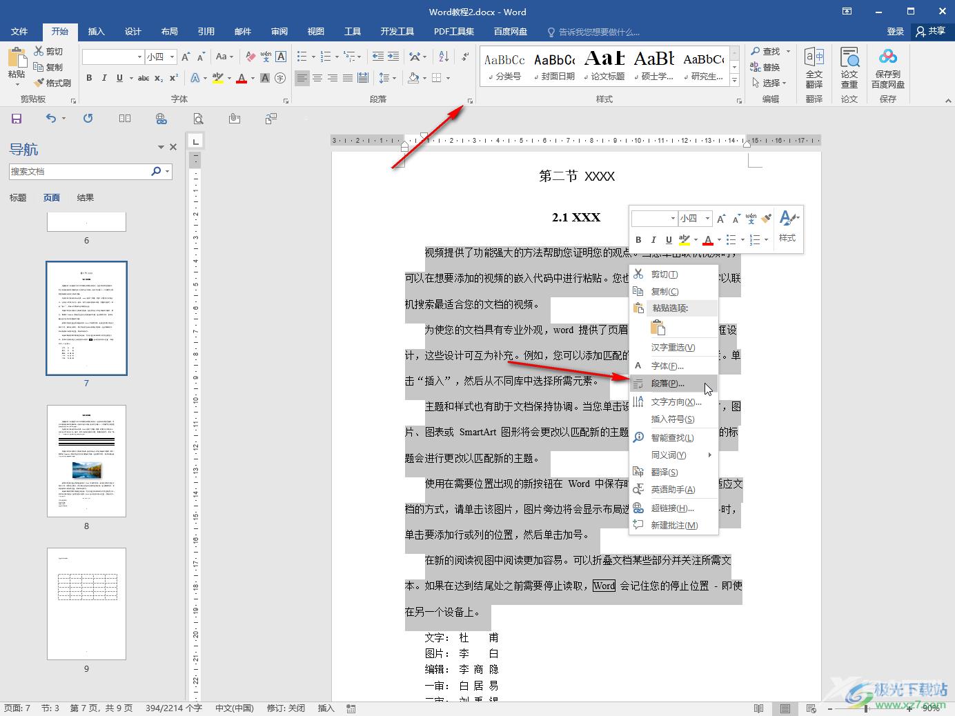Click the Format Painter brush
Viewport: 955px width, 716px height.
[x=52, y=83]
